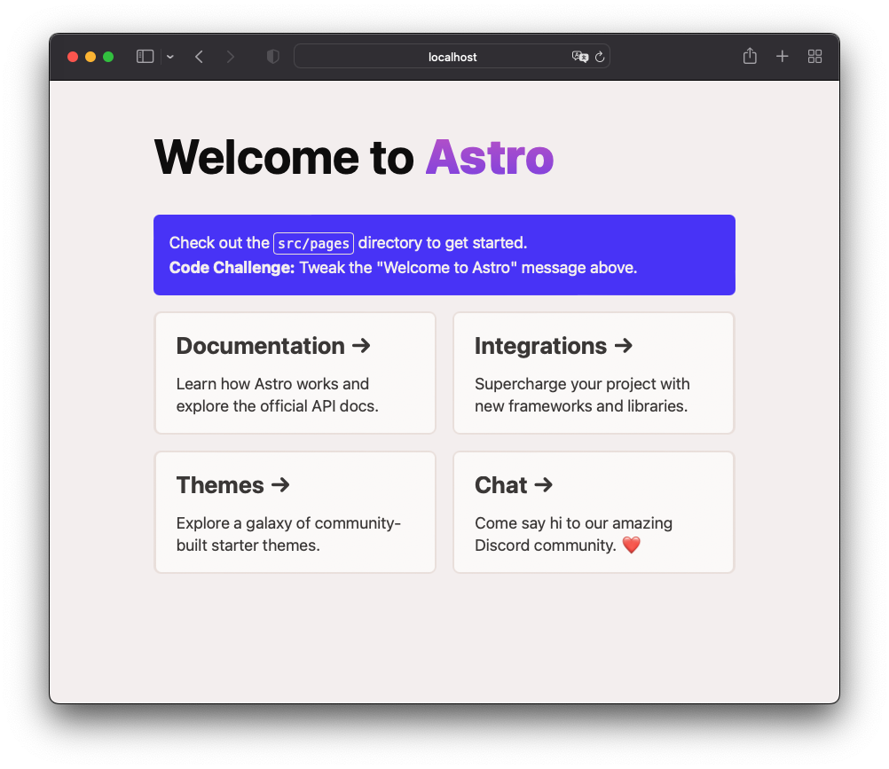Click the localhost address bar
The image size is (889, 769).
452,57
